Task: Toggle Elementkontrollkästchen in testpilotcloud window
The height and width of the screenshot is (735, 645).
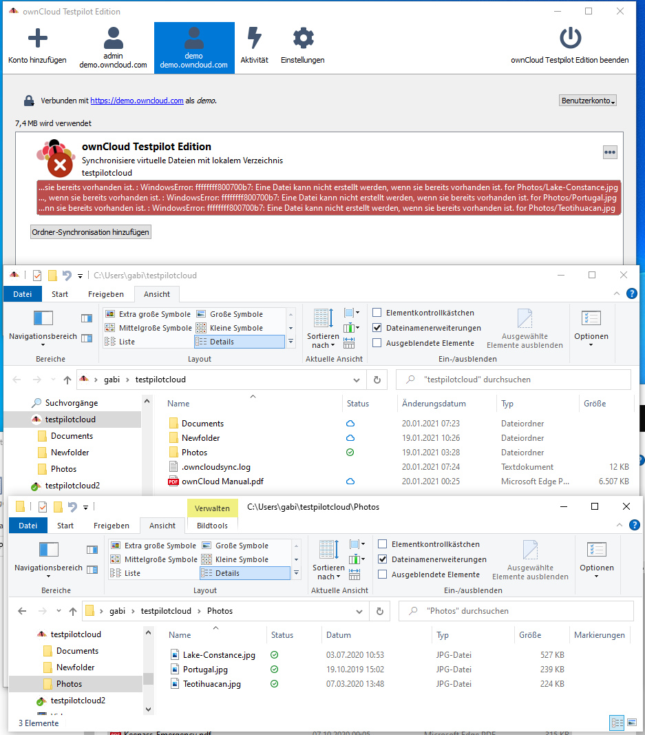Action: [377, 313]
